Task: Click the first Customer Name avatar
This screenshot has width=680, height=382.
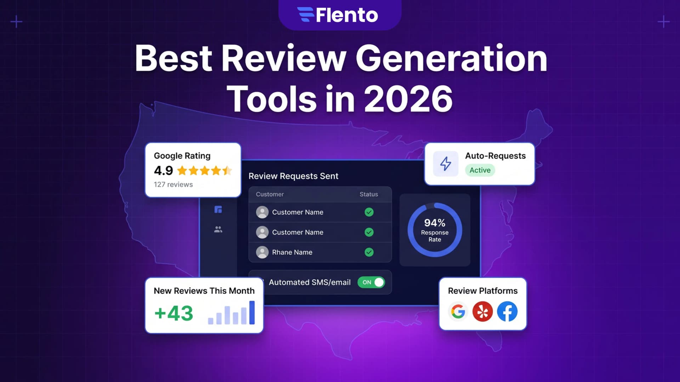Action: click(262, 212)
